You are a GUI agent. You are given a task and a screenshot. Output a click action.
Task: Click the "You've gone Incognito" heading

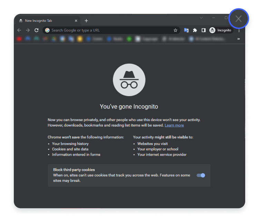click(129, 107)
